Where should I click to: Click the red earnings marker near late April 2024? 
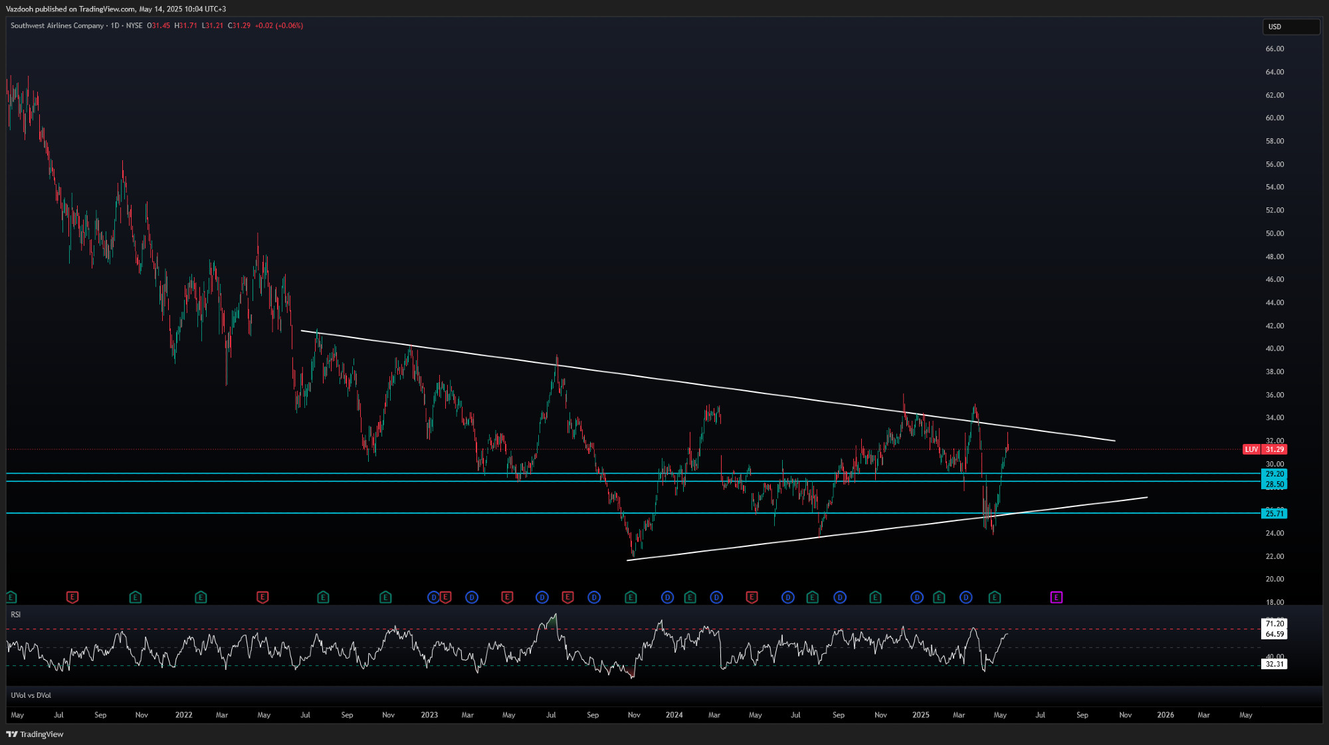pyautogui.click(x=752, y=597)
